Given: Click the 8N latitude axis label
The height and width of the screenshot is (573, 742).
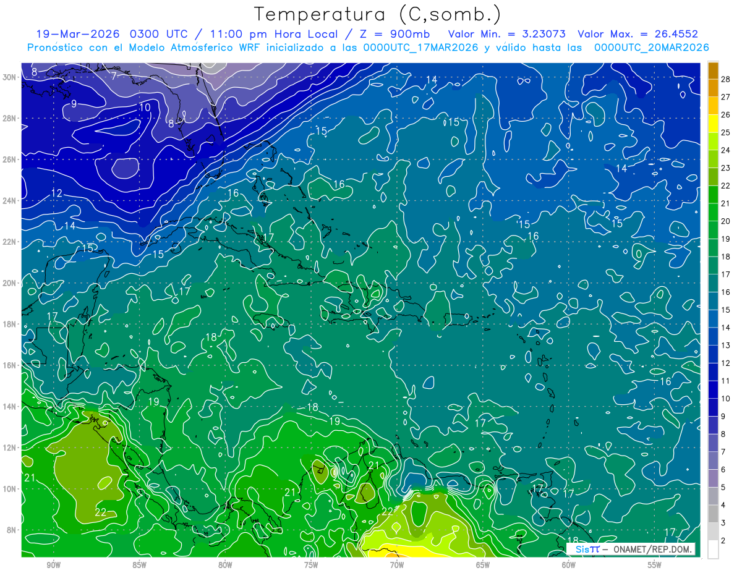Looking at the screenshot, I should click(12, 530).
